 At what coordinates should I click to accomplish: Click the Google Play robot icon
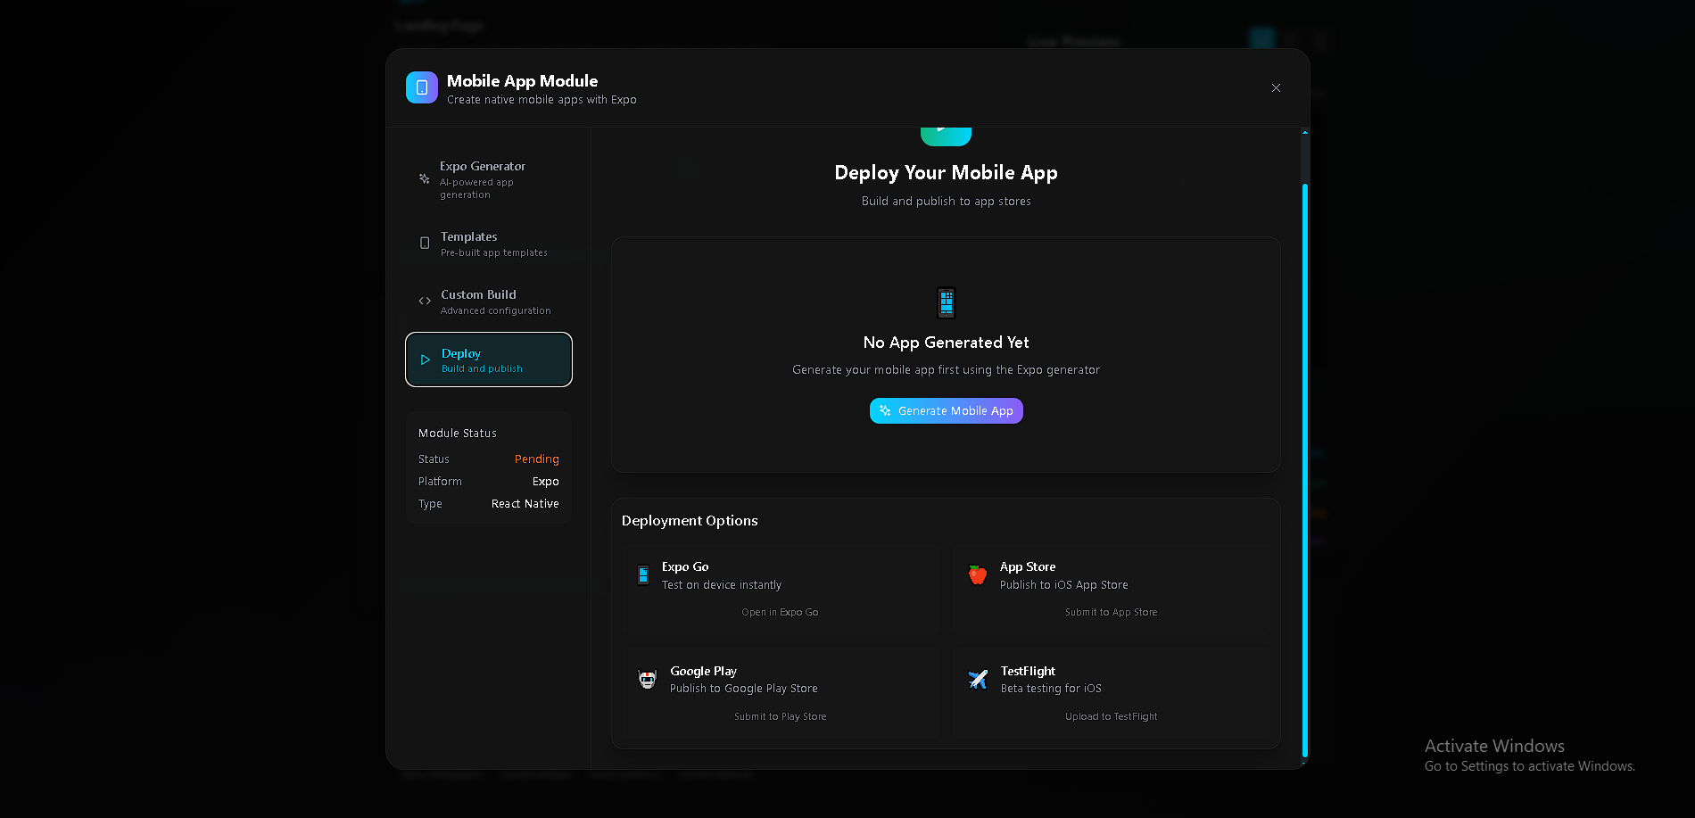[x=648, y=679]
